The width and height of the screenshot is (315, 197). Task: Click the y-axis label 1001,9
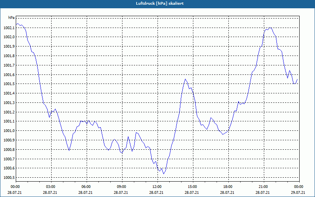point(9,46)
